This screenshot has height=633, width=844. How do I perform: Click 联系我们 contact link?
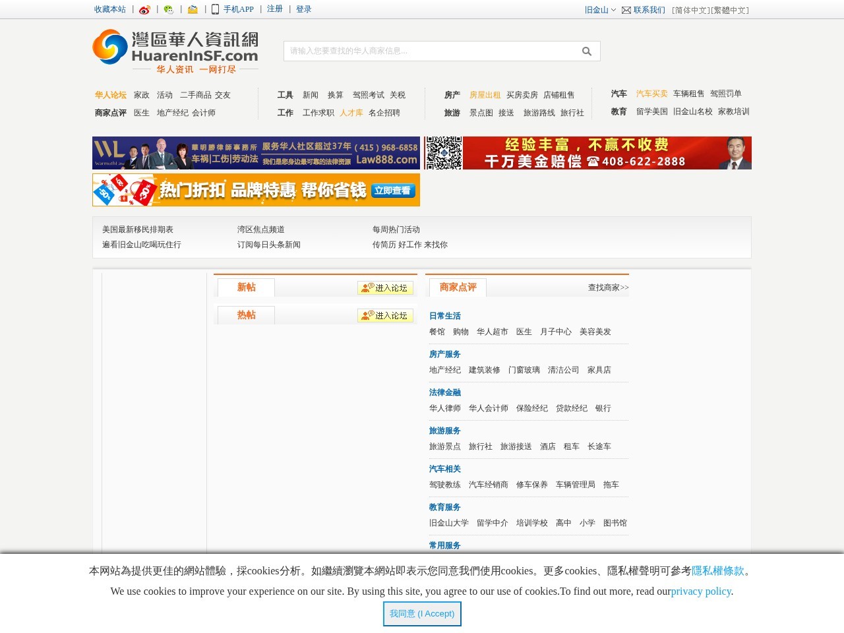[649, 10]
